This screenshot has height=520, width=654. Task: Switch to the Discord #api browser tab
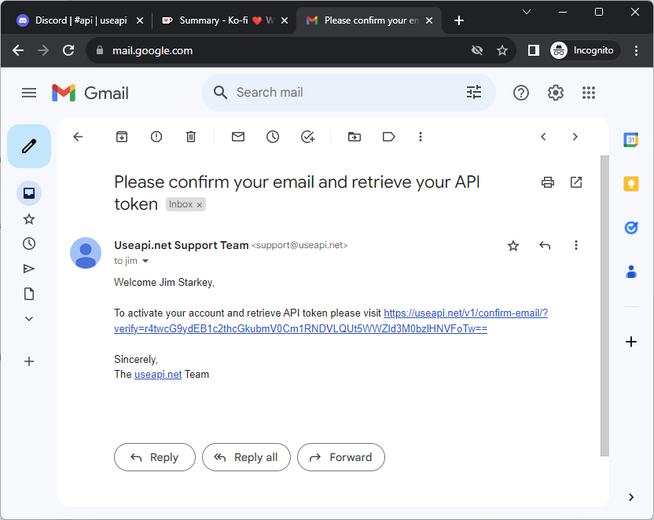pyautogui.click(x=79, y=20)
